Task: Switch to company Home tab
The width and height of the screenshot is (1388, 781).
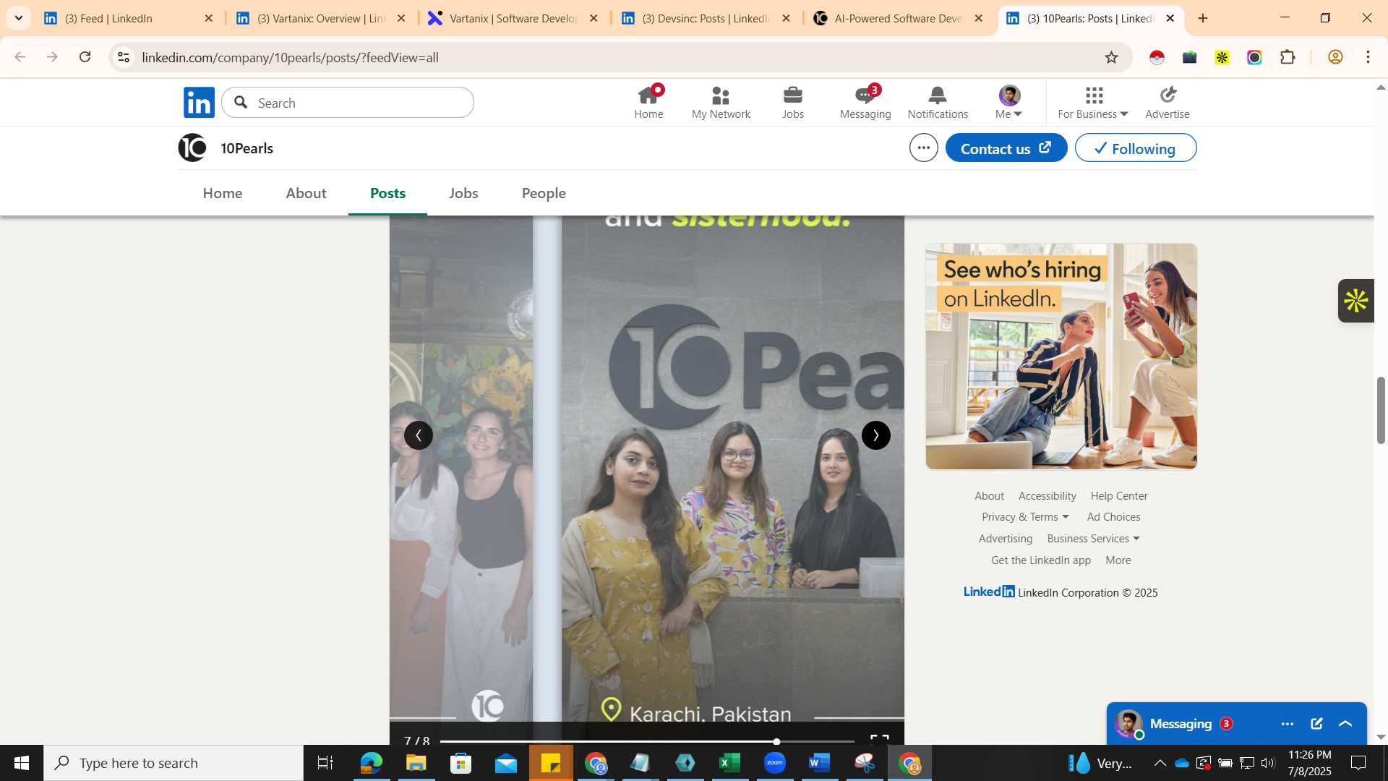Action: (x=223, y=193)
